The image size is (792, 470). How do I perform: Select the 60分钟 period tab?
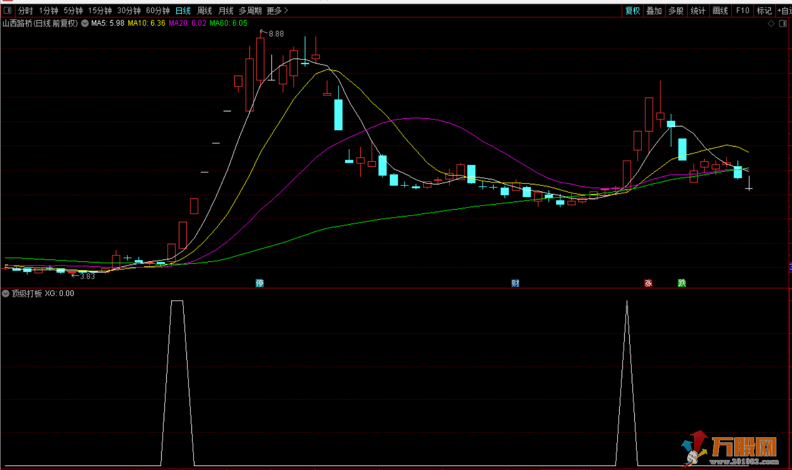click(158, 11)
